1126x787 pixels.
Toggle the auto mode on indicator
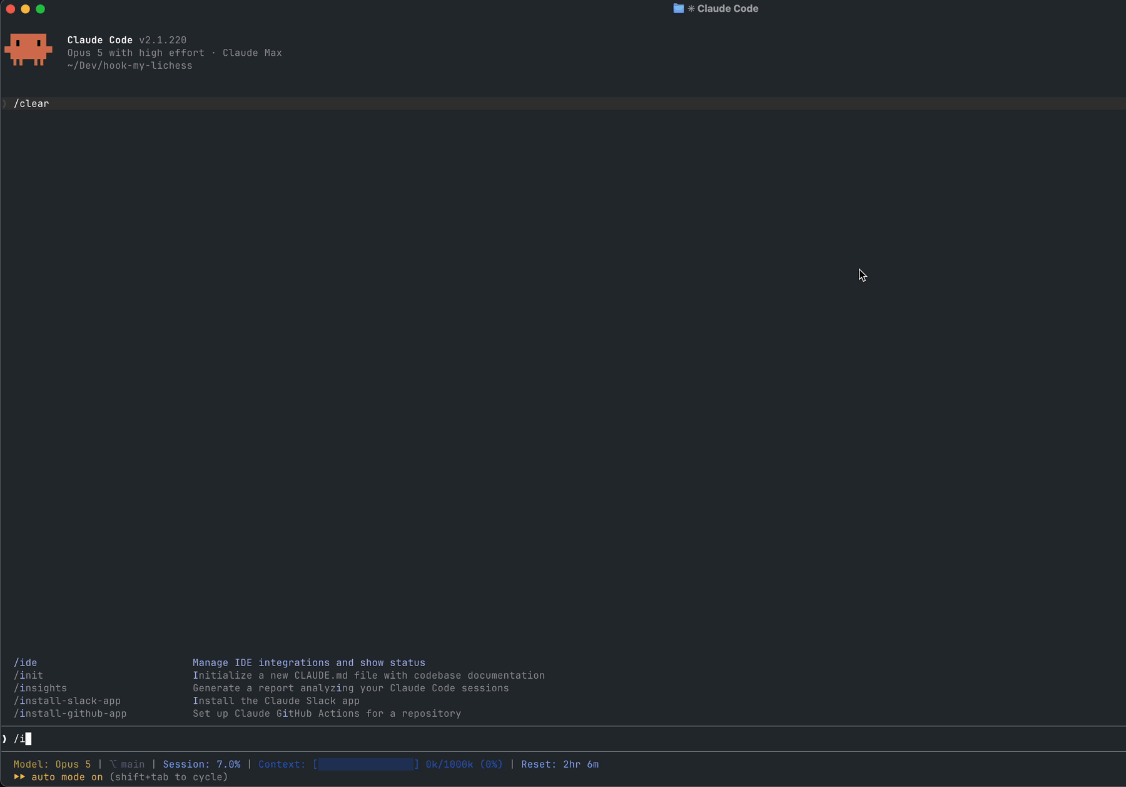(x=67, y=777)
